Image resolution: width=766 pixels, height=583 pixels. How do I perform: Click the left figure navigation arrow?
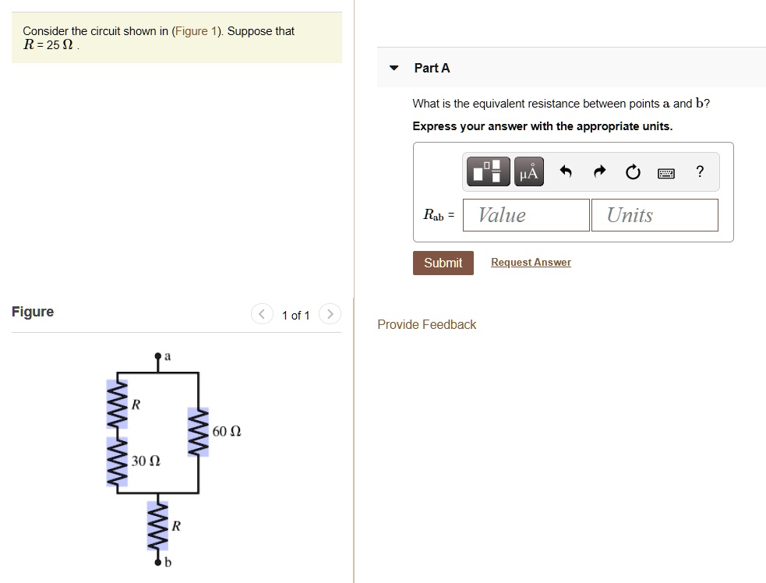[262, 313]
